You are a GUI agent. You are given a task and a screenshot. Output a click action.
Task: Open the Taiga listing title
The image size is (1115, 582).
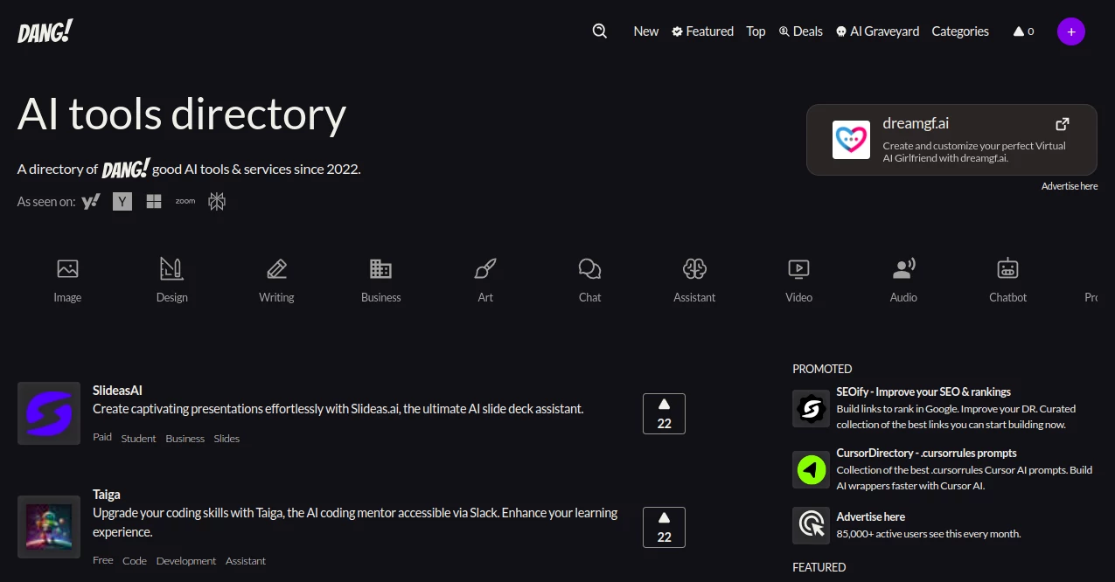pyautogui.click(x=107, y=495)
